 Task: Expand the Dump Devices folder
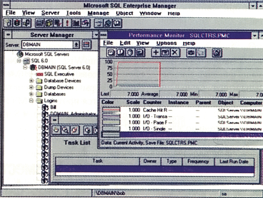click(32, 87)
